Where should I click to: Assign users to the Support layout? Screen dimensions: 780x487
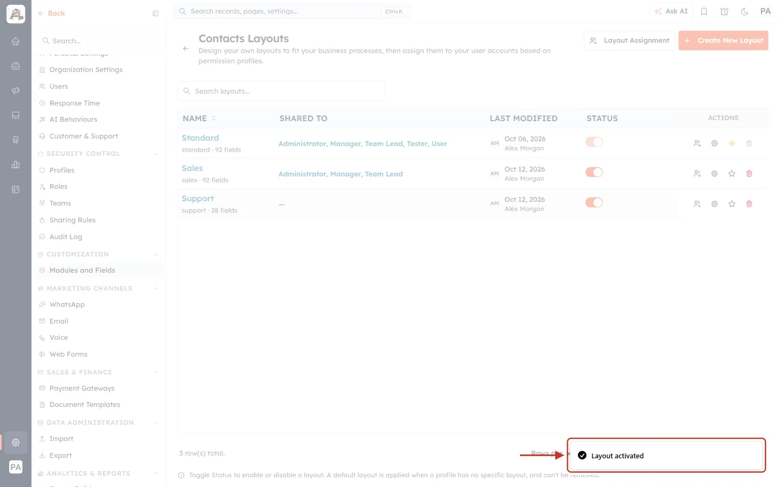pos(697,204)
